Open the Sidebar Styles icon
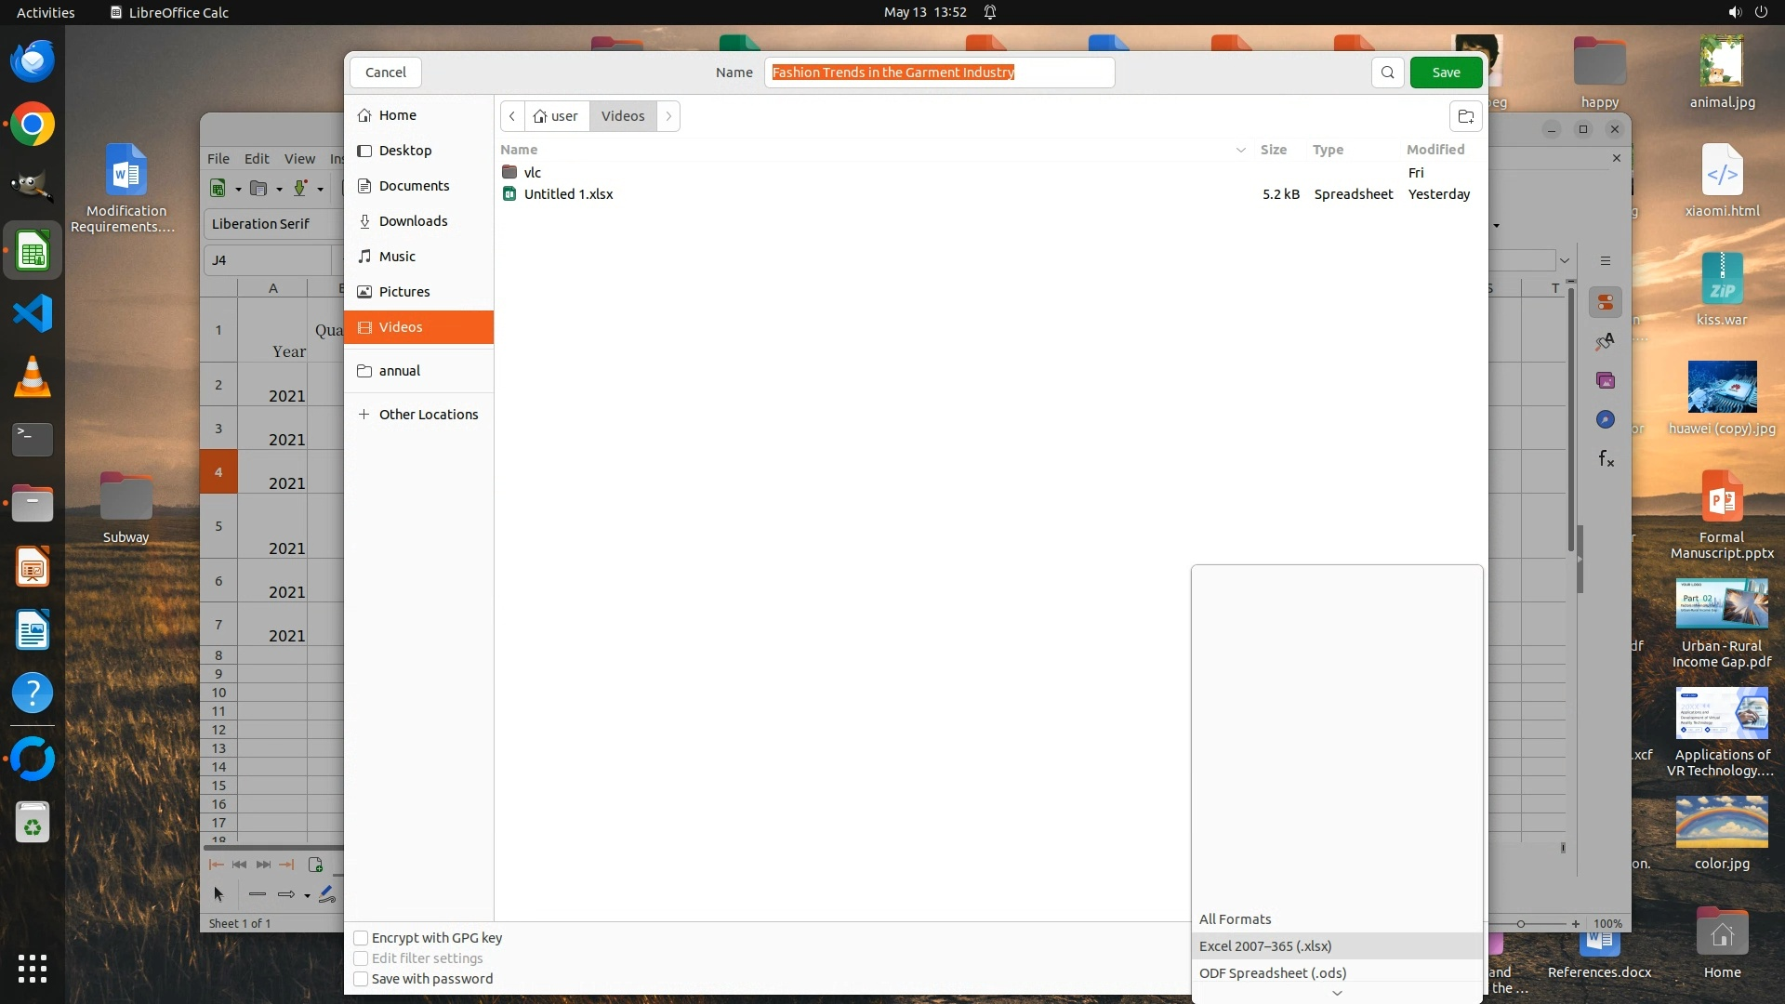Image resolution: width=1785 pixels, height=1004 pixels. (x=1606, y=341)
